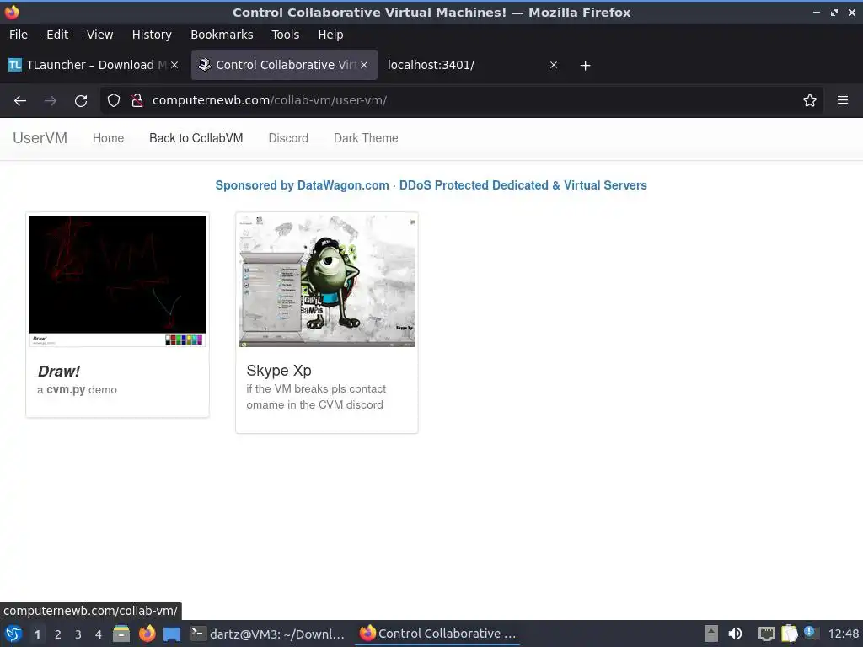Open the volume control tray icon
The width and height of the screenshot is (863, 647).
pyautogui.click(x=735, y=634)
